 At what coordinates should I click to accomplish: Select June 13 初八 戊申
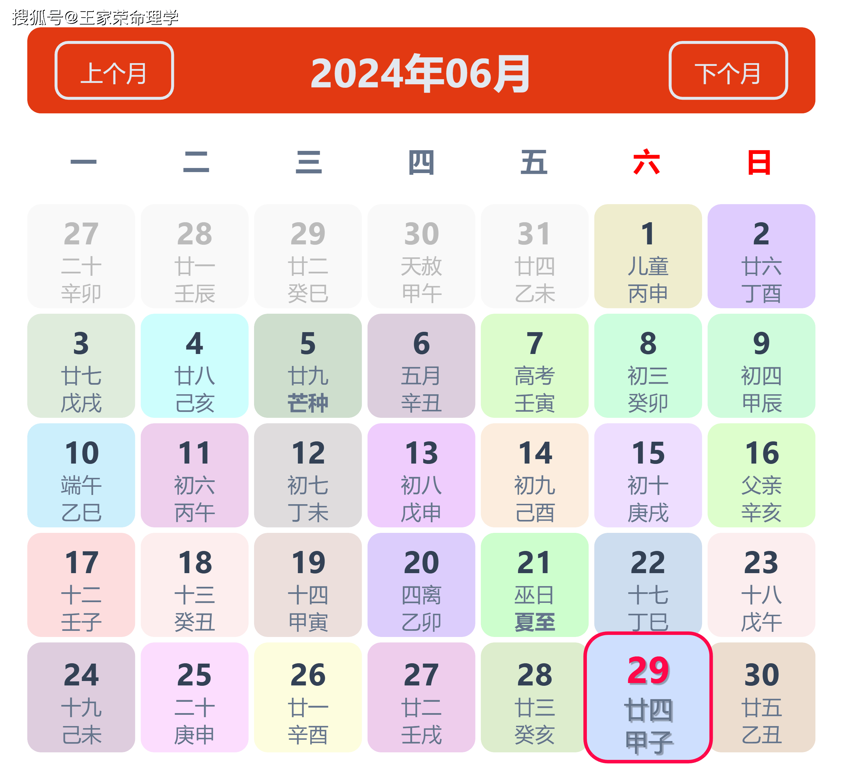pos(421,475)
